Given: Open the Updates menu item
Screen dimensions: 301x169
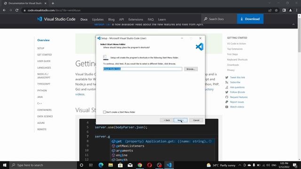Looking at the screenshot, I should tap(98, 19).
